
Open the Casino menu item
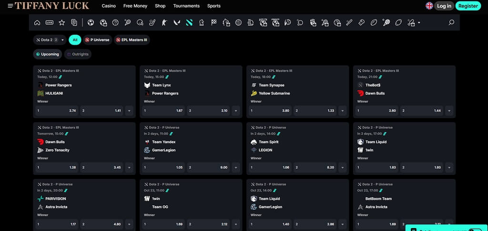[109, 6]
